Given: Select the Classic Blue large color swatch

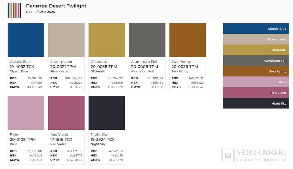Looking at the screenshot, I should point(26,40).
